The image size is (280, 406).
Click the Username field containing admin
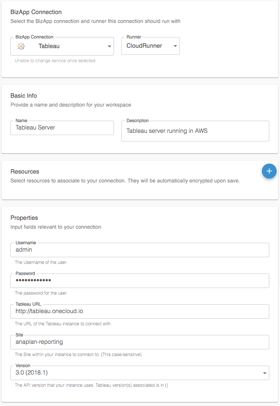tap(140, 250)
